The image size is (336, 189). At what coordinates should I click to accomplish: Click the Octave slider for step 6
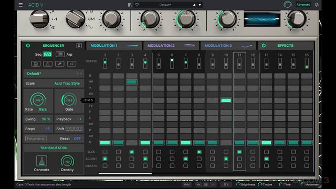(172, 63)
